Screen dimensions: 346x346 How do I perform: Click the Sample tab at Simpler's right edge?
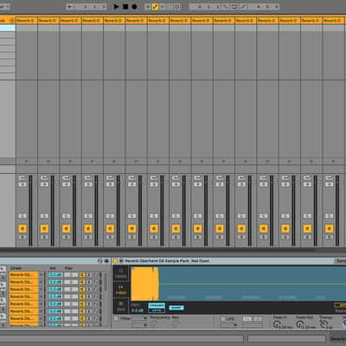click(x=340, y=261)
